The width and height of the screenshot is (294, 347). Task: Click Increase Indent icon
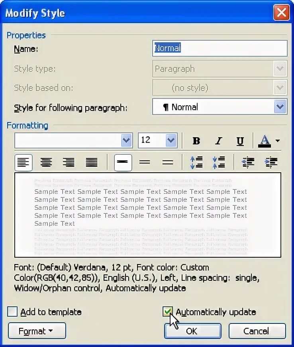271,163
